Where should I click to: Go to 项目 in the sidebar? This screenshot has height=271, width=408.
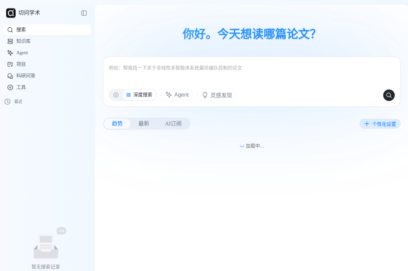click(x=47, y=64)
